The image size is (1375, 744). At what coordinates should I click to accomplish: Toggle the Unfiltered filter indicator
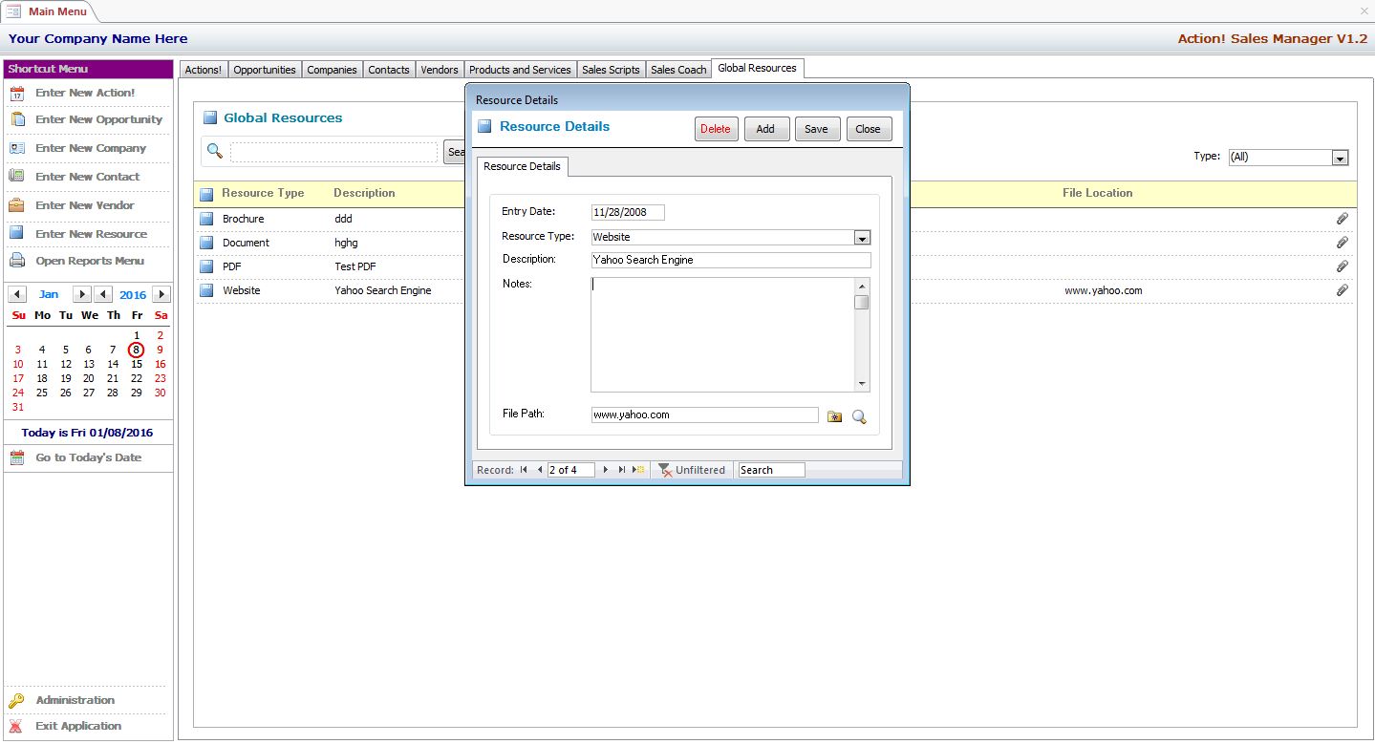[692, 470]
